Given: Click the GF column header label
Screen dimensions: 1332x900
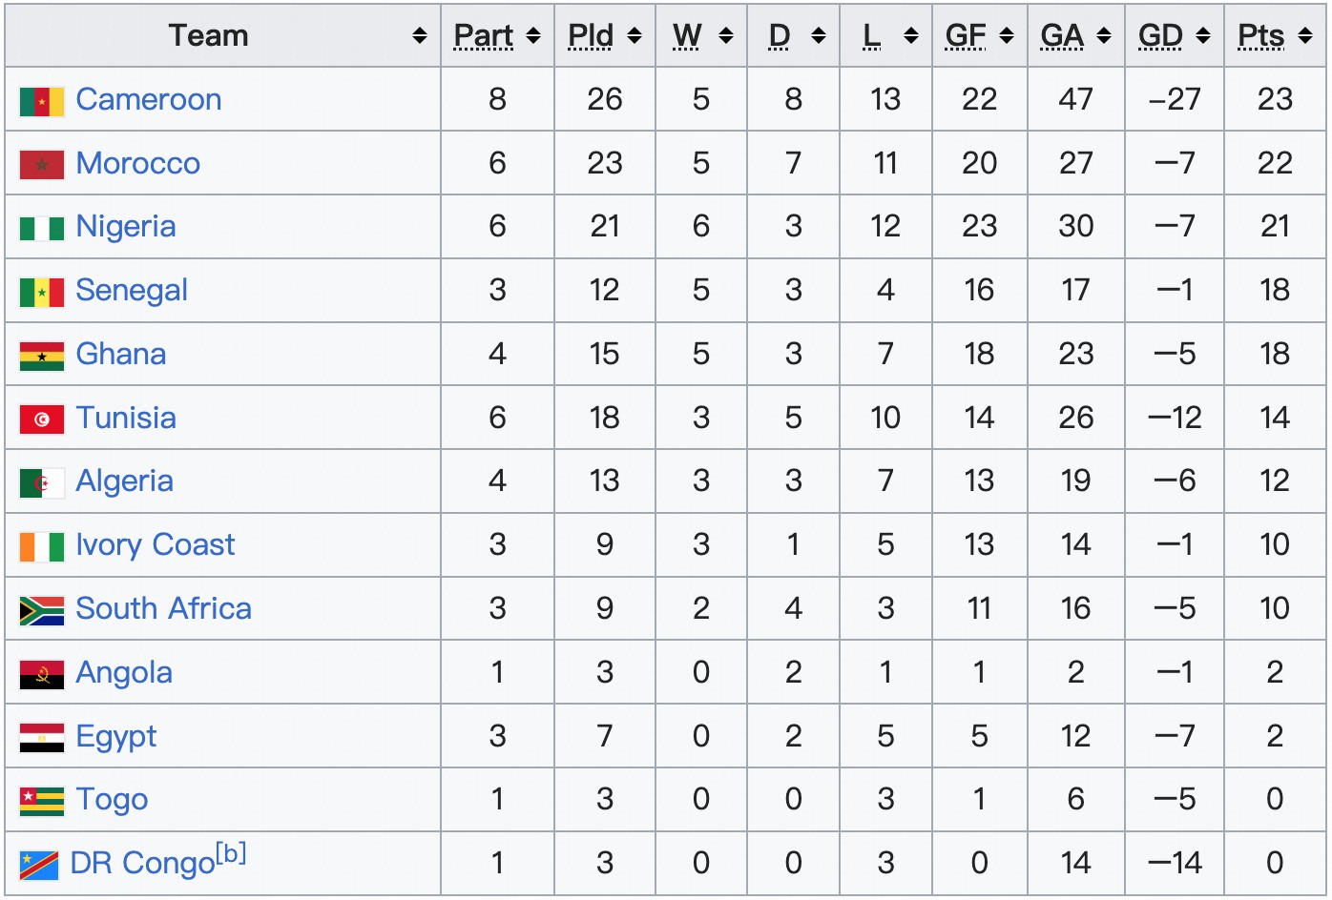Looking at the screenshot, I should (x=966, y=36).
